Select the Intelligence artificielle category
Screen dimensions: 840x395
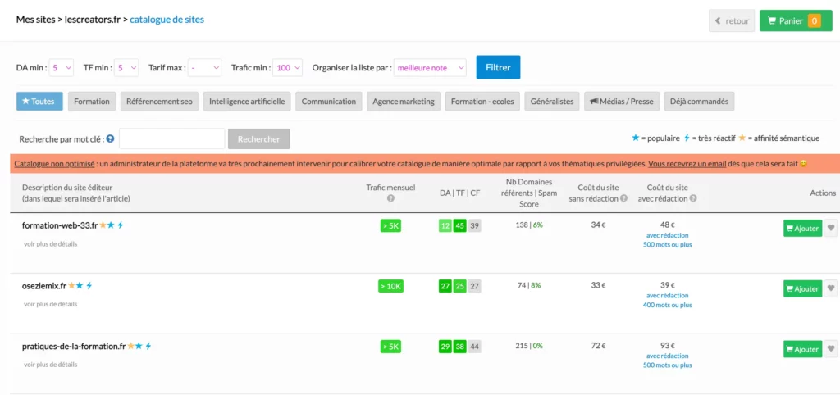tap(247, 101)
